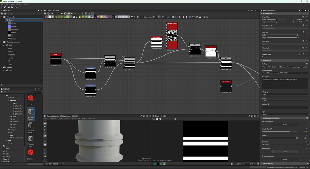
Task: Open the Quality 16 samples dropdown
Action: [x=285, y=145]
